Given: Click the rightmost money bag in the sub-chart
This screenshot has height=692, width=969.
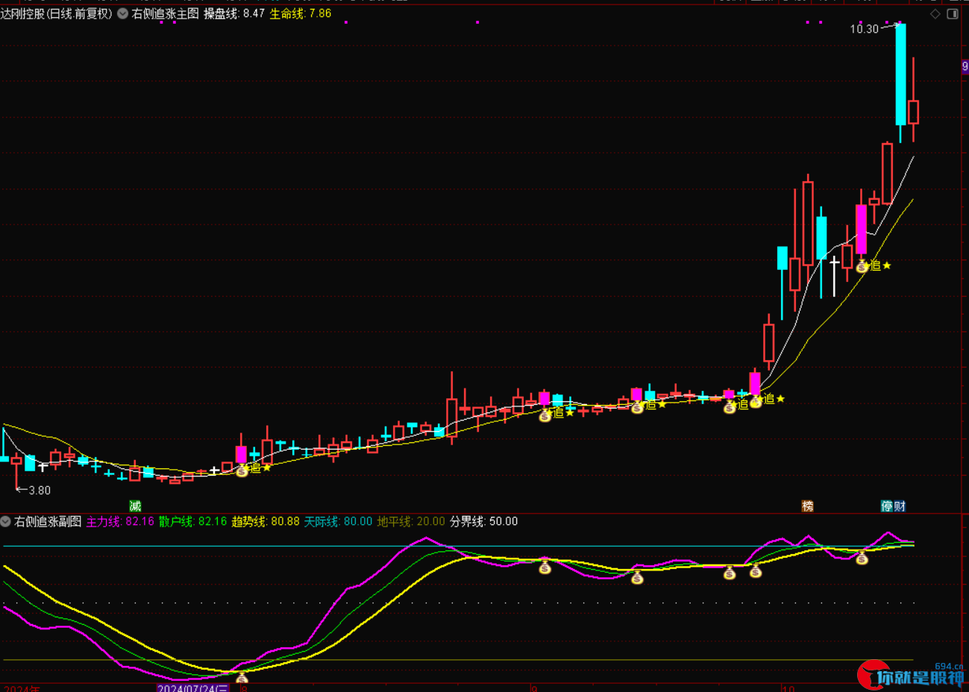Looking at the screenshot, I should pos(862,557).
